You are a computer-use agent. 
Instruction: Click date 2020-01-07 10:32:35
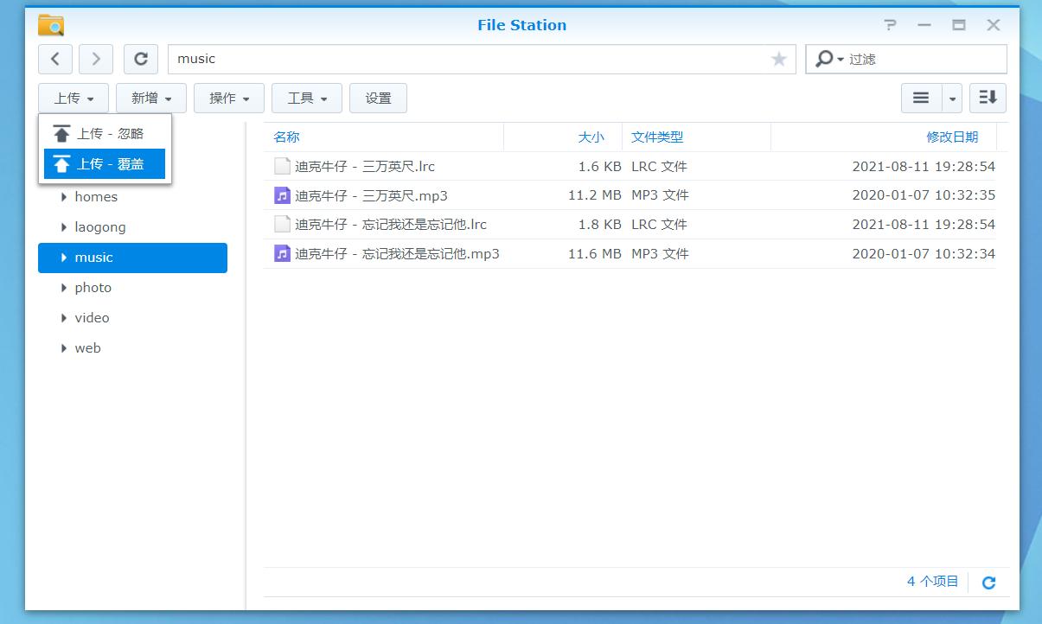pyautogui.click(x=924, y=195)
